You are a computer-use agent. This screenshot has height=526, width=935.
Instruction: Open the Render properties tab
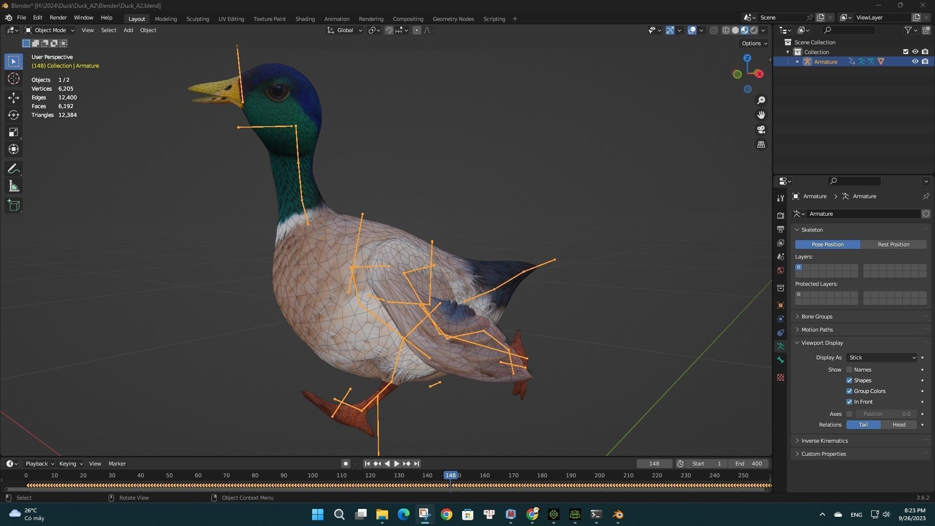click(781, 215)
